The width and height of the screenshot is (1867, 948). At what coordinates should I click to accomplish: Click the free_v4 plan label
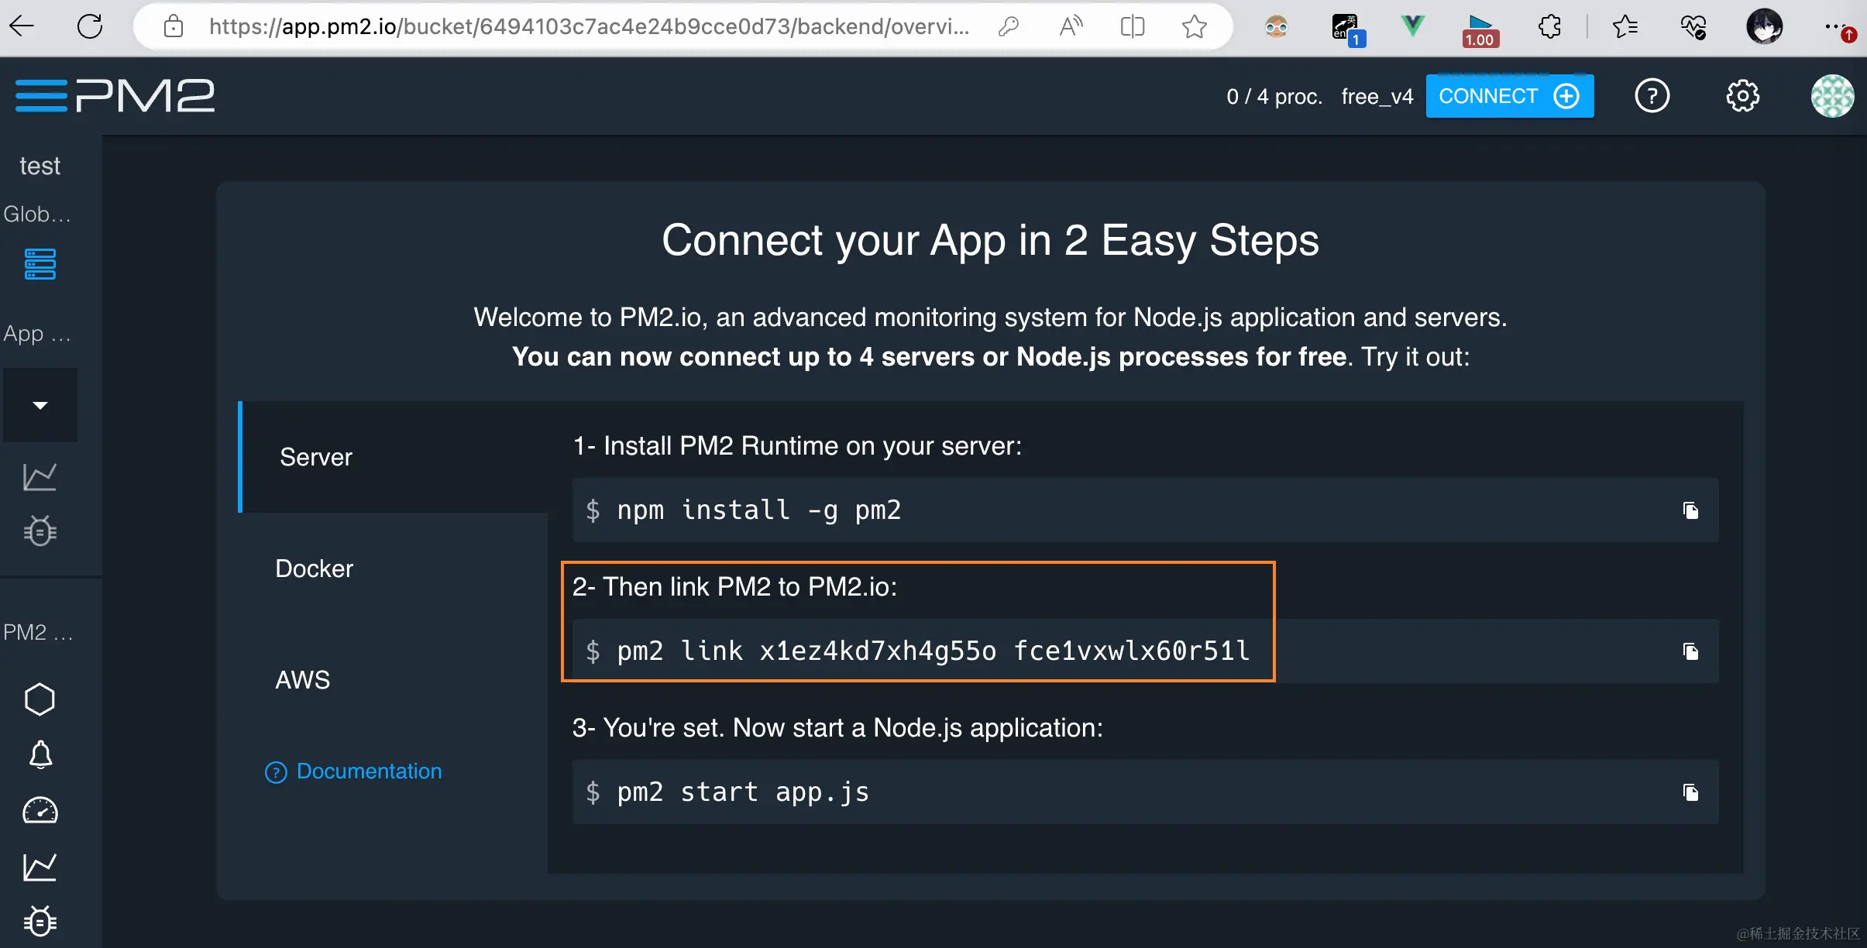click(x=1377, y=96)
